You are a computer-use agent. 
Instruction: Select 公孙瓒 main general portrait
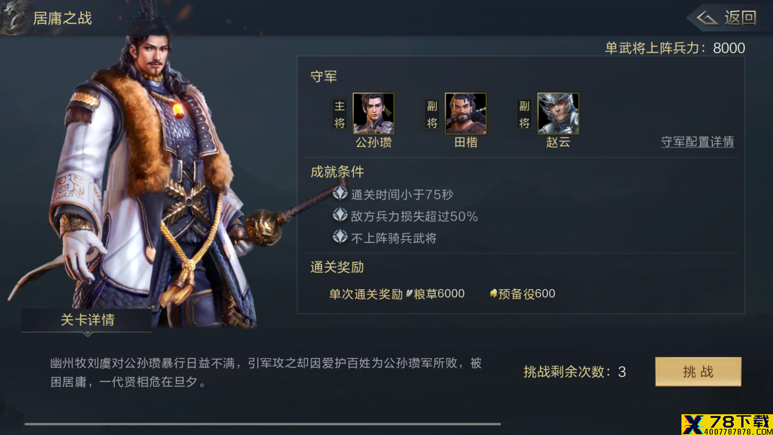[373, 113]
